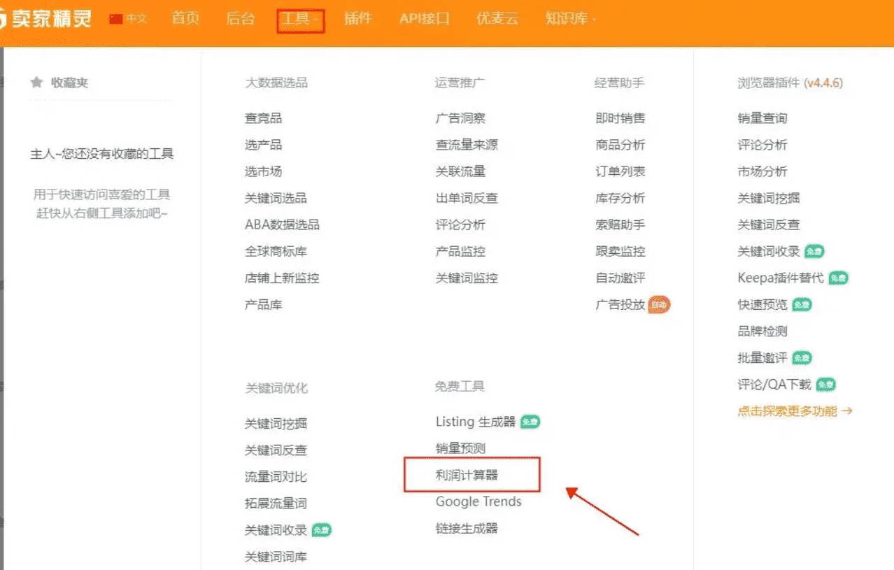Open 关键词挖掘 under 关键词优化

[276, 424]
